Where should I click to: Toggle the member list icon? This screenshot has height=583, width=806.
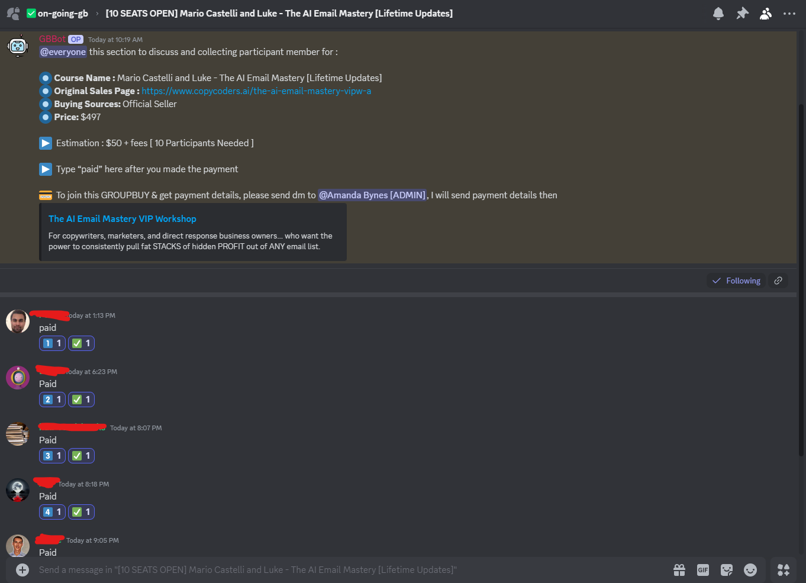[x=766, y=14]
